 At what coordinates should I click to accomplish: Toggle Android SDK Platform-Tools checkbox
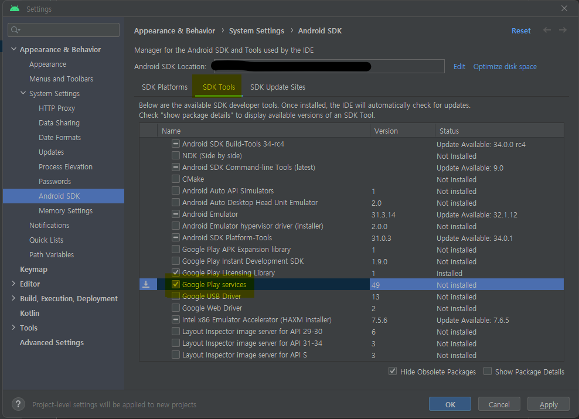(176, 237)
